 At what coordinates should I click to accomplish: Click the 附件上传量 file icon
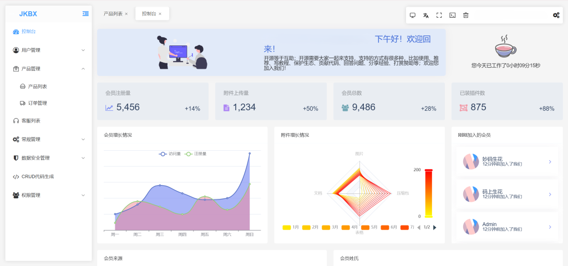226,108
